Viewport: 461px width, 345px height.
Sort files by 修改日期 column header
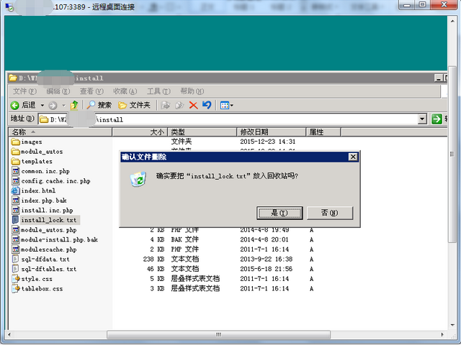[254, 132]
